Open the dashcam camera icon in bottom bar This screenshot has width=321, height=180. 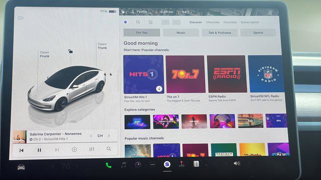tap(138, 164)
